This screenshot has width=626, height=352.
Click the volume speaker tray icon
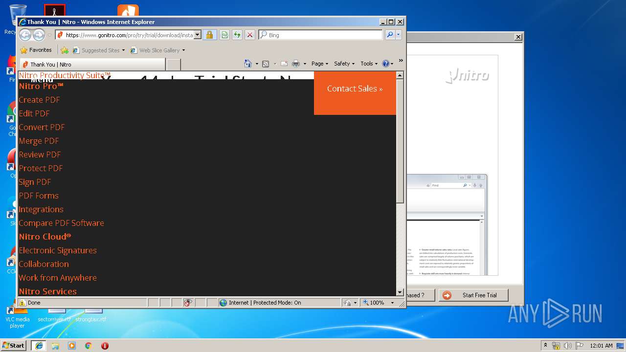(x=568, y=346)
